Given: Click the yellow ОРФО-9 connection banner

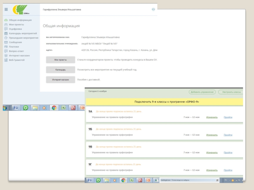Looking at the screenshot, I should click(x=164, y=102).
